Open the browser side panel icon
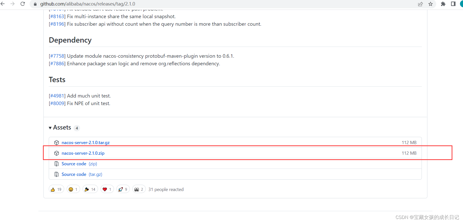 click(453, 4)
